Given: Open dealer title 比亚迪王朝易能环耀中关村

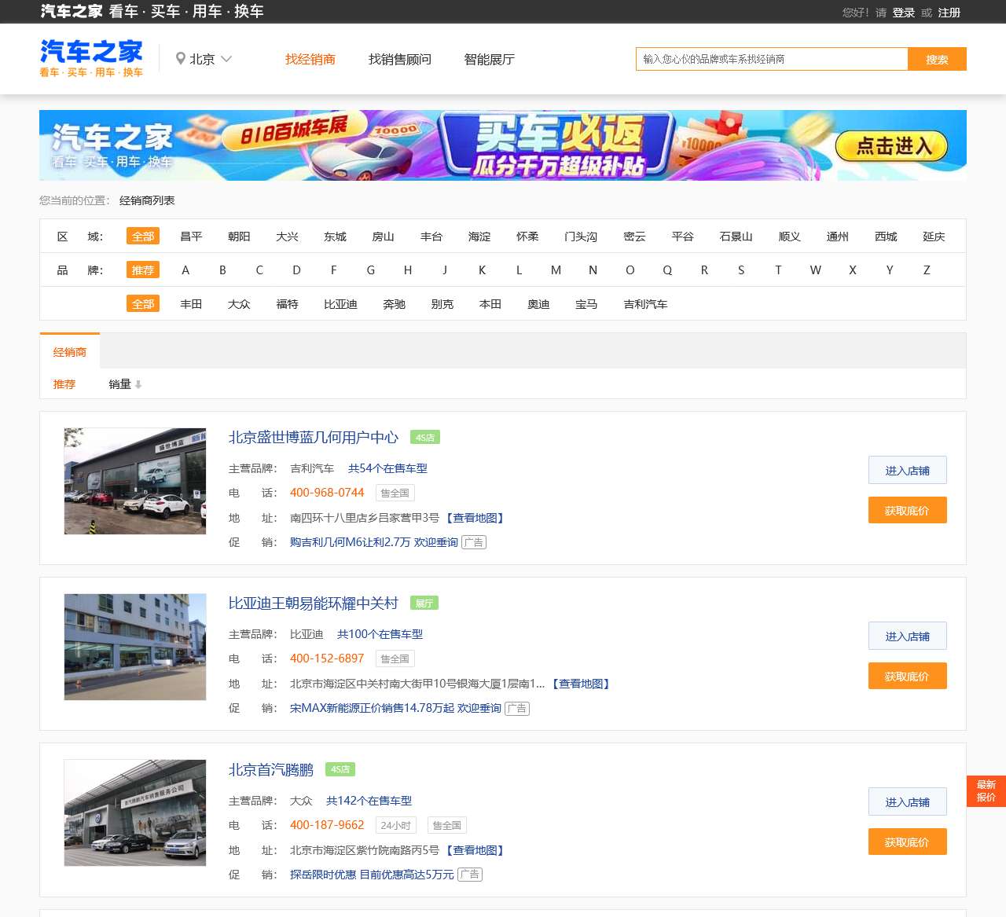Looking at the screenshot, I should click(313, 603).
